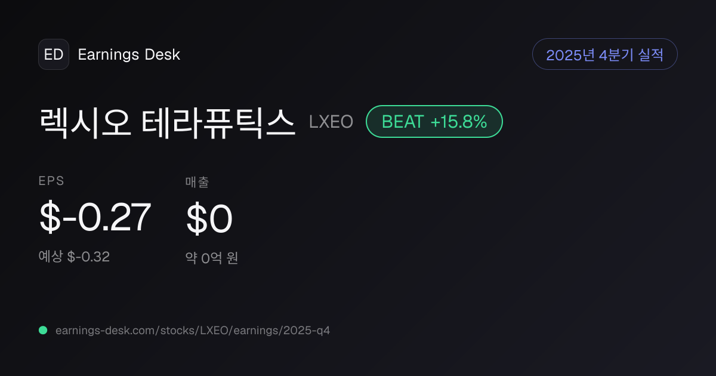Click the 렉시오 word in the company heading
This screenshot has width=716, height=376.
point(85,122)
